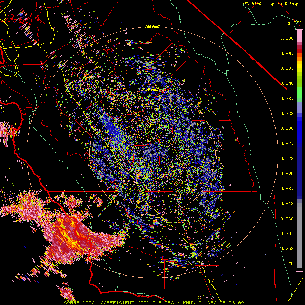Image resolution: width=305 pixels, height=305 pixels.
Task: Click the 0.893 value on the color scale
Action: coord(287,68)
